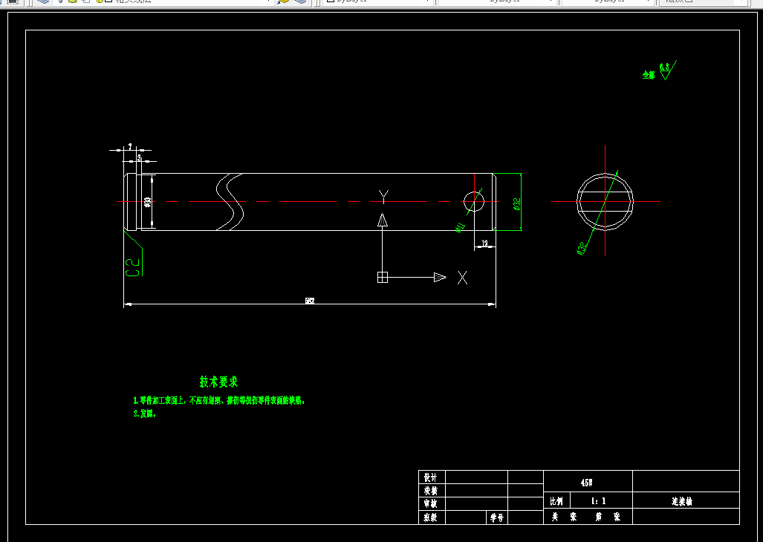Select the 45# material text
The width and height of the screenshot is (763, 542).
pos(587,483)
